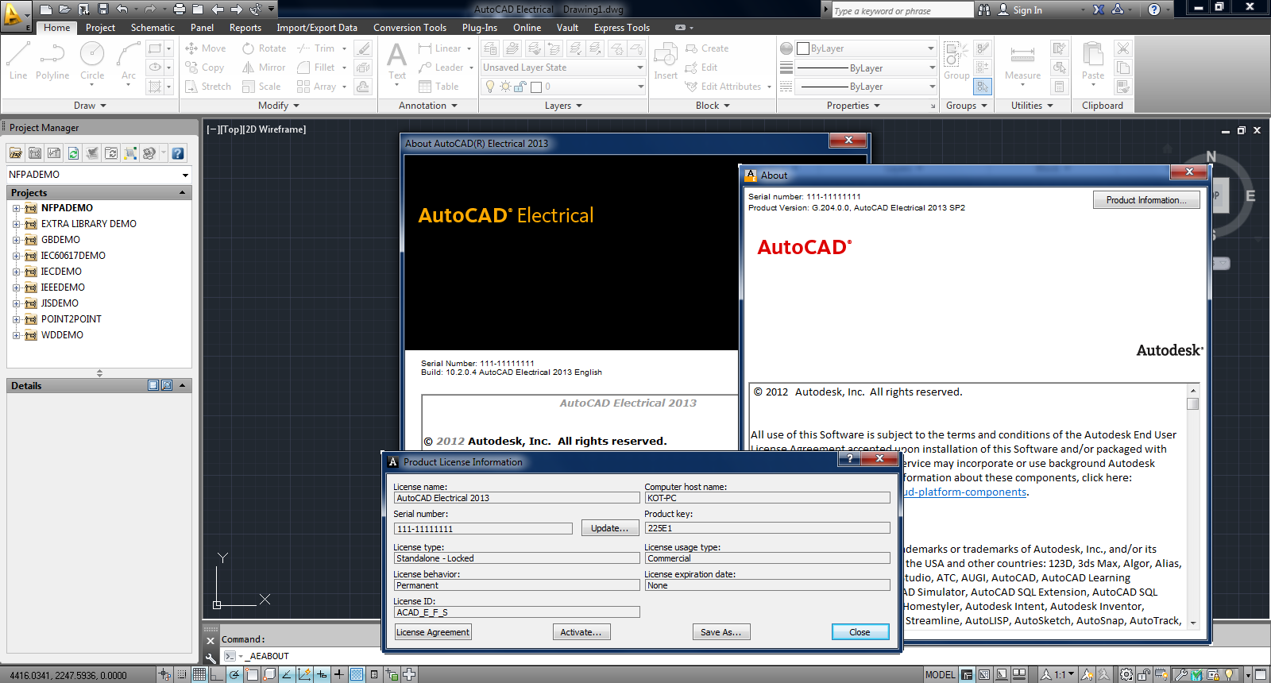
Task: Toggle Show/Hide Lineweight in the status bar
Action: pos(339,675)
